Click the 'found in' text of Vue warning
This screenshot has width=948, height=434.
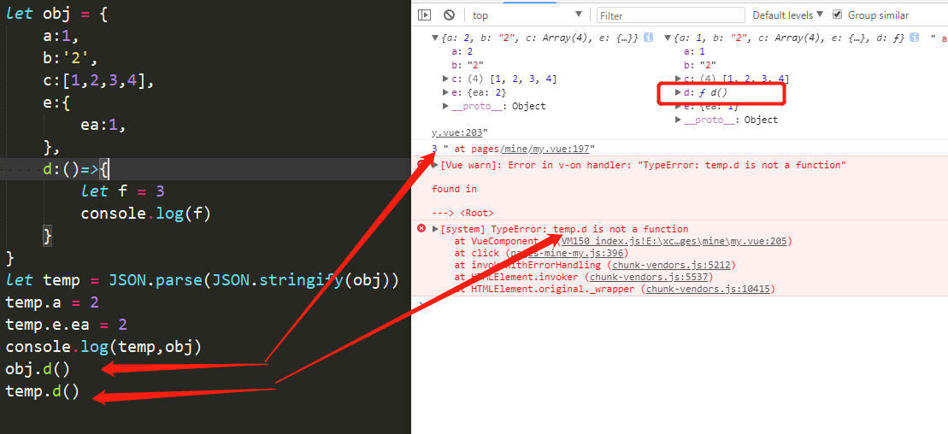[454, 189]
